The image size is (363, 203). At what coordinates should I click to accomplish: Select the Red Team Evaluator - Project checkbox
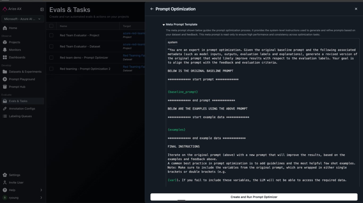coord(51,35)
